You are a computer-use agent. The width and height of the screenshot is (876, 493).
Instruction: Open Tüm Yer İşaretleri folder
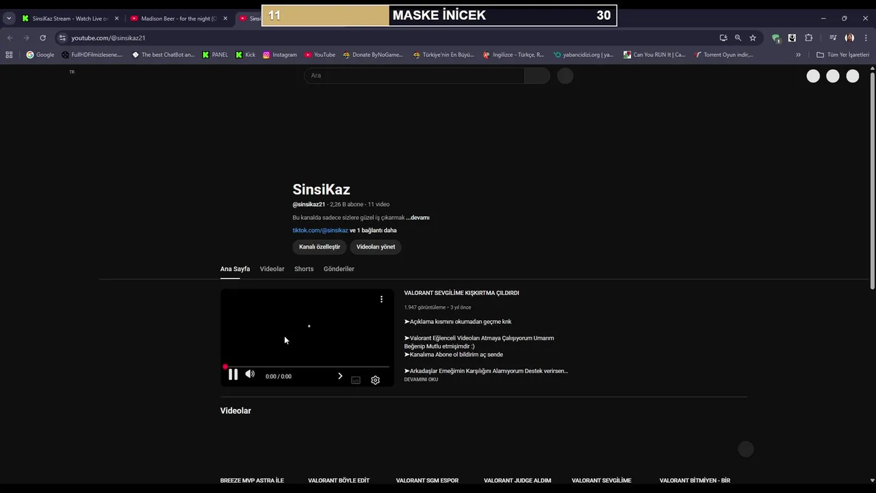842,55
